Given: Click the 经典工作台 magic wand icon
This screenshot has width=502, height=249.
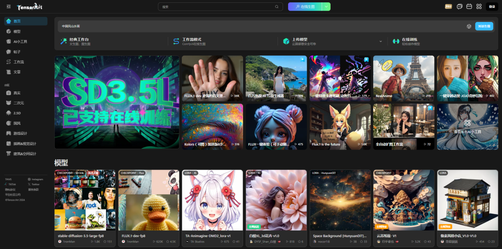Looking at the screenshot, I should click(63, 41).
